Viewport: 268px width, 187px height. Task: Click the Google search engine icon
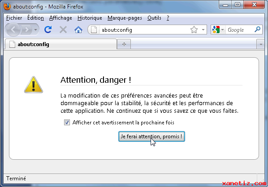pos(216,30)
